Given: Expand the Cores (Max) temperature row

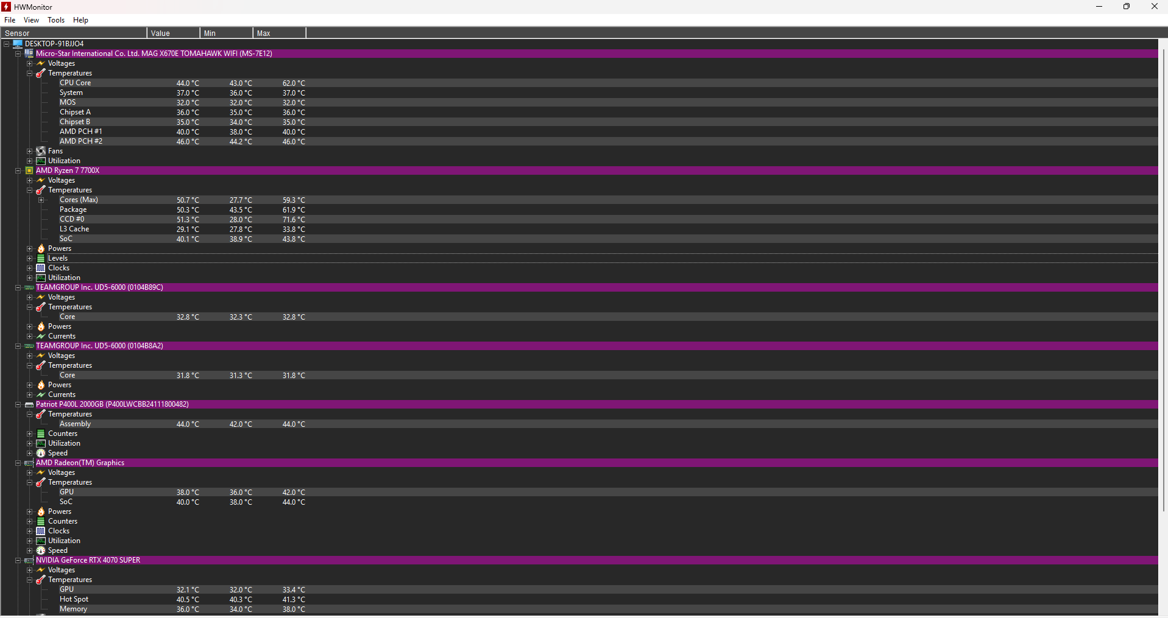Looking at the screenshot, I should pos(41,200).
